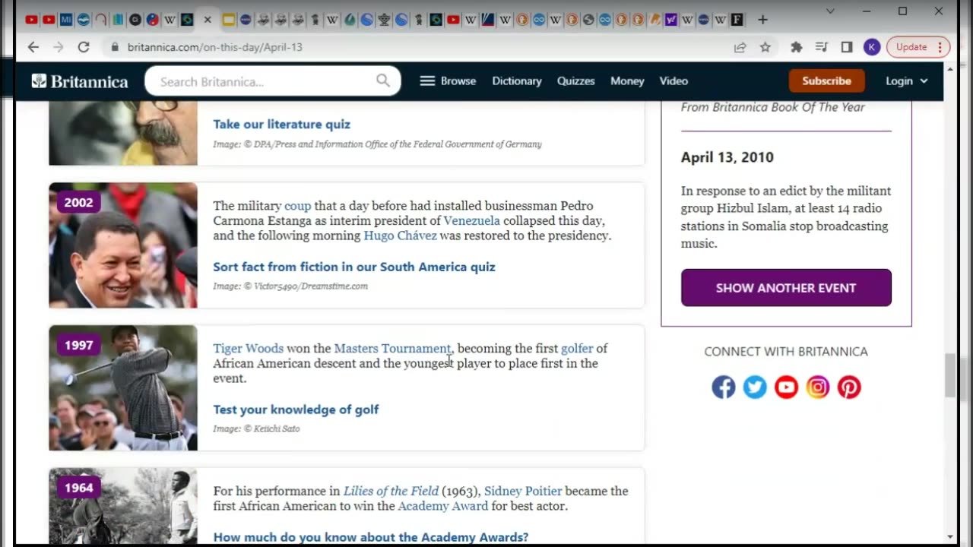Go back to the previous page

33,47
